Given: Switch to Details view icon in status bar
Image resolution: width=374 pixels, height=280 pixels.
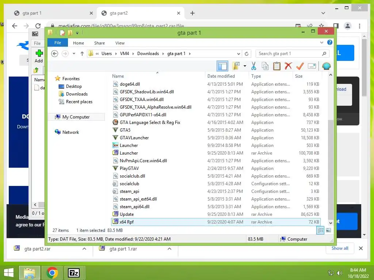Looking at the screenshot, I should tap(320, 230).
